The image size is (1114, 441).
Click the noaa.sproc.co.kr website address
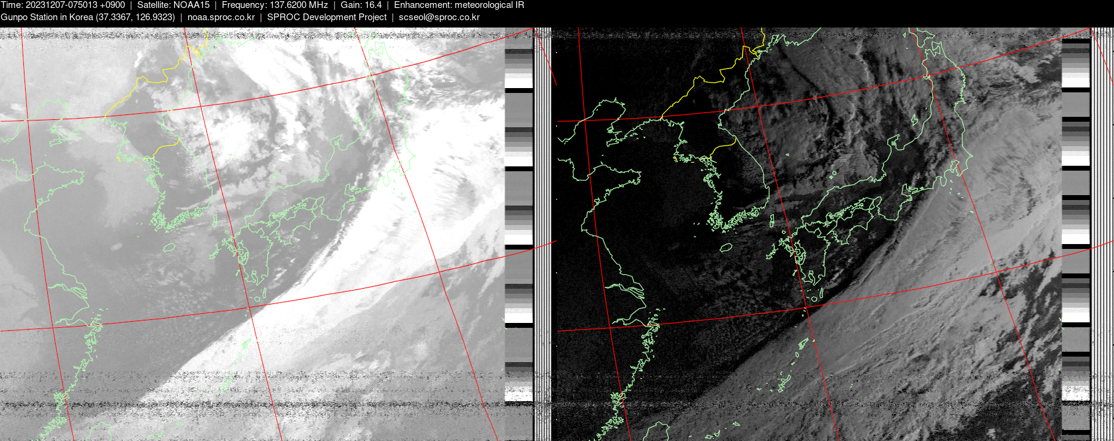click(221, 17)
